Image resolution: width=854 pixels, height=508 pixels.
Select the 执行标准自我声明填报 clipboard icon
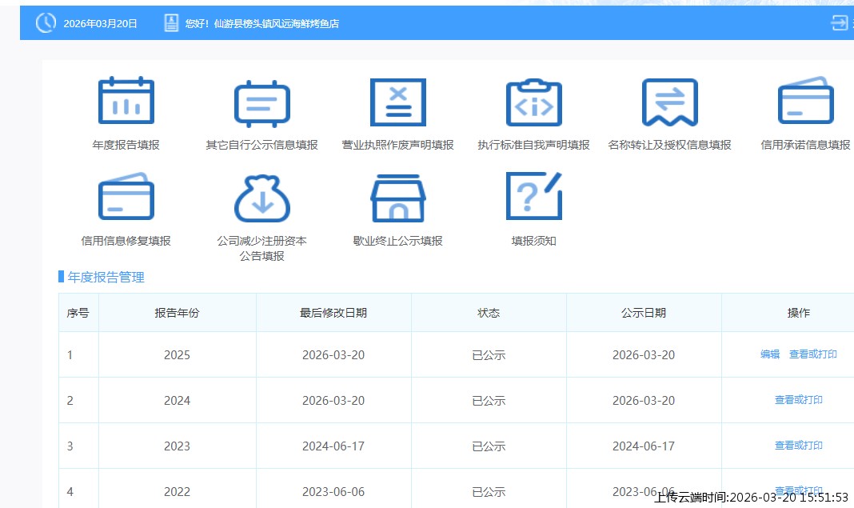[533, 102]
